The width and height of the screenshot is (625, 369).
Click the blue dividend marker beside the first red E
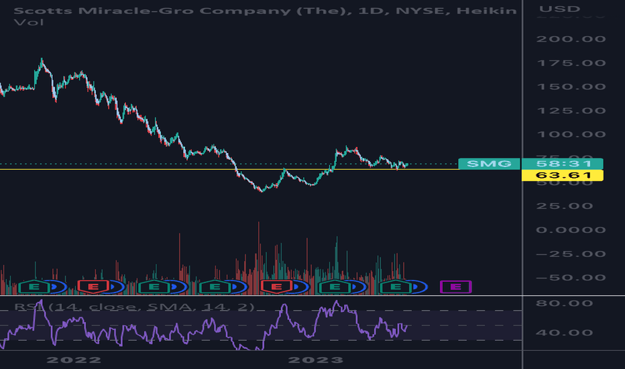click(x=117, y=287)
